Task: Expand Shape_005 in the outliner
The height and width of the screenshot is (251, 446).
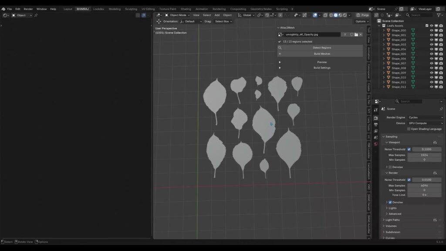Action: (x=384, y=54)
